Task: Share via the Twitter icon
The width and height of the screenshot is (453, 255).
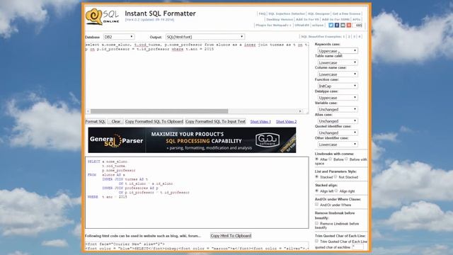Action: [x=331, y=25]
